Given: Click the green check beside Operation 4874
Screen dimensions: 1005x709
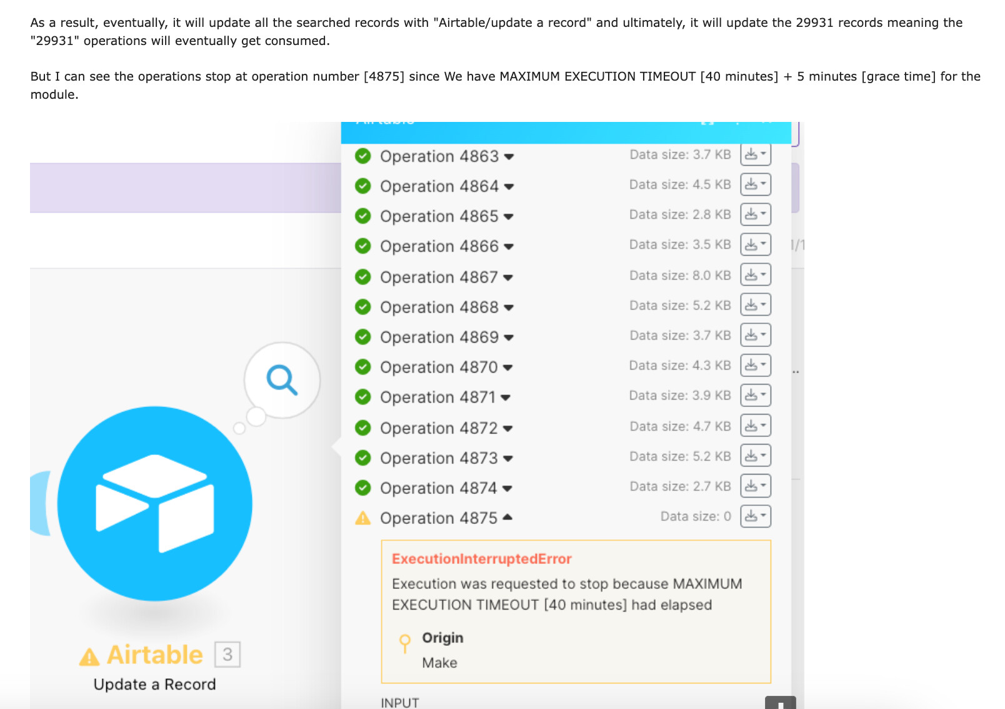Looking at the screenshot, I should tap(362, 488).
